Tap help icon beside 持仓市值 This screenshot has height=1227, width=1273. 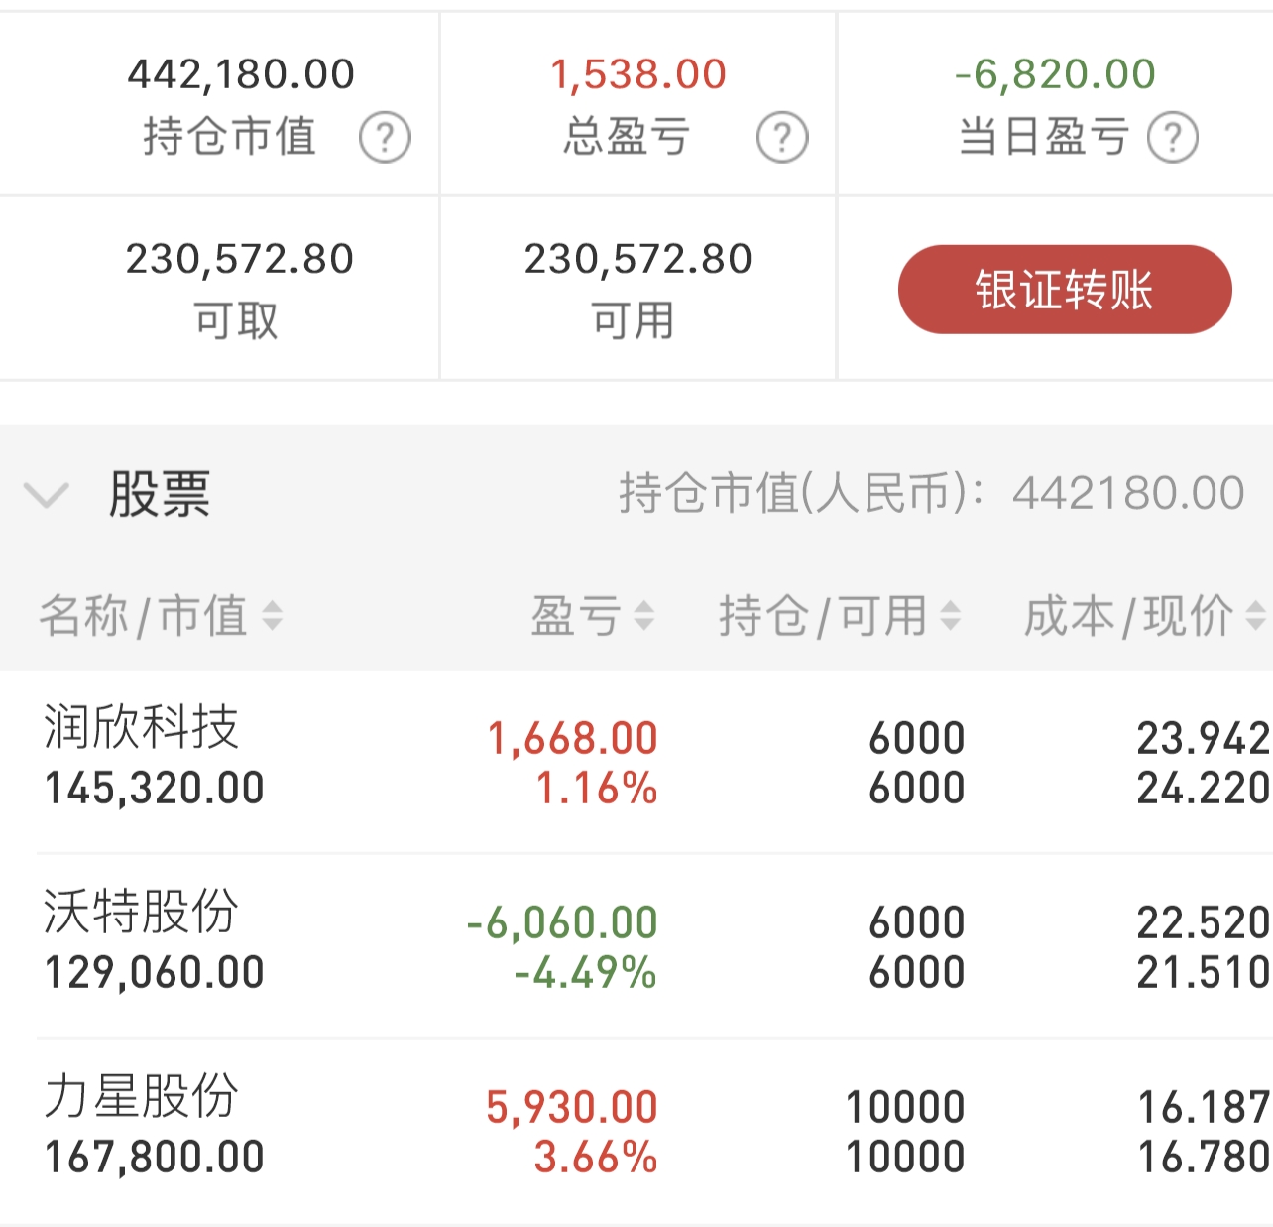(385, 138)
